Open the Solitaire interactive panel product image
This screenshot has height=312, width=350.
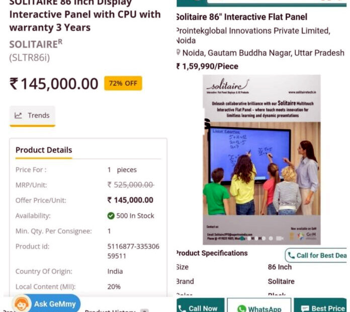click(x=261, y=160)
